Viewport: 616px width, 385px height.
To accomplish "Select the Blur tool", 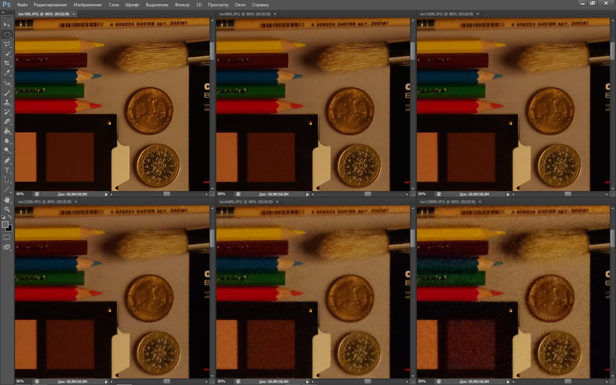I will click(7, 140).
